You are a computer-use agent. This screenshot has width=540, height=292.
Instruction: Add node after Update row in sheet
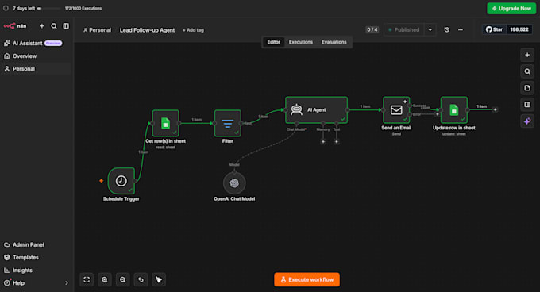point(495,109)
